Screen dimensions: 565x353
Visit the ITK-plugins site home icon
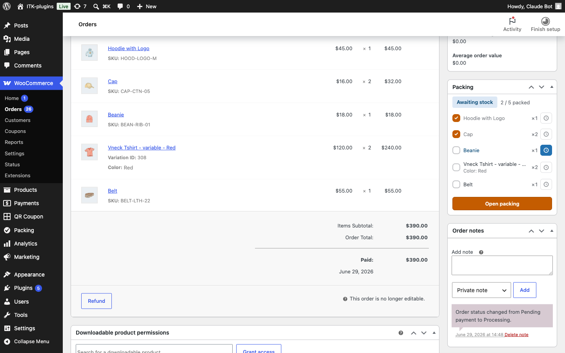pyautogui.click(x=20, y=6)
